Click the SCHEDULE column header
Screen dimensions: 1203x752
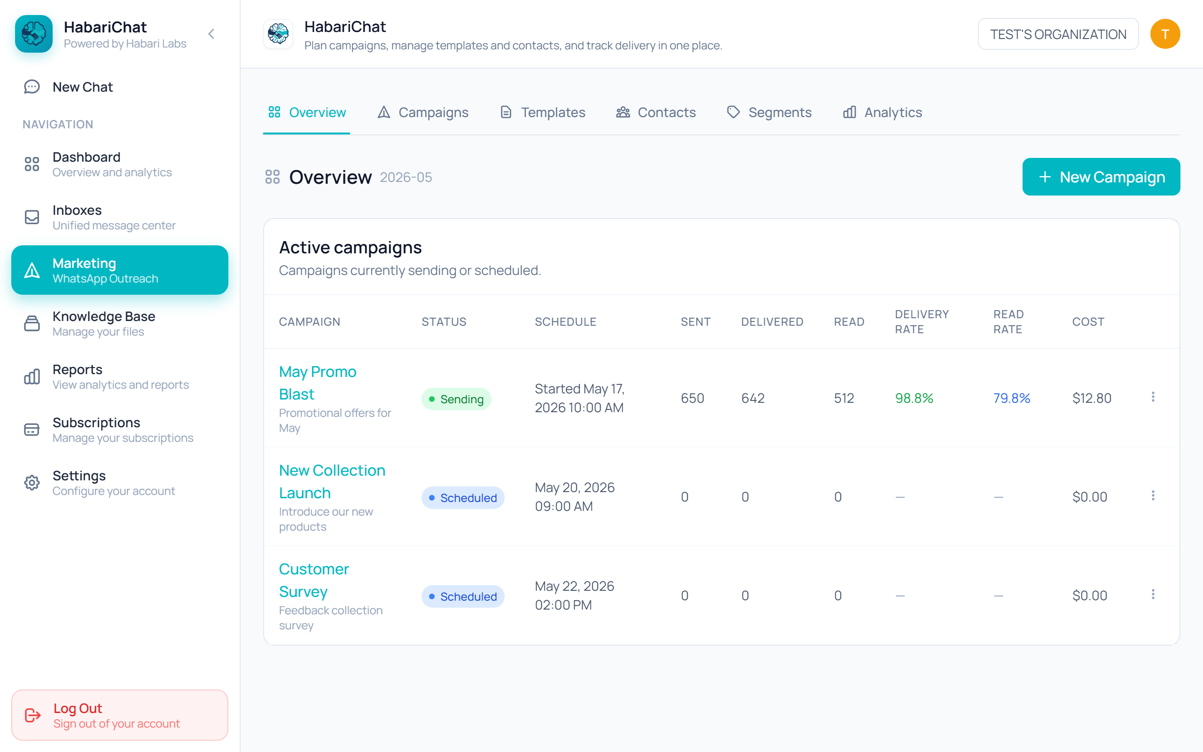565,322
